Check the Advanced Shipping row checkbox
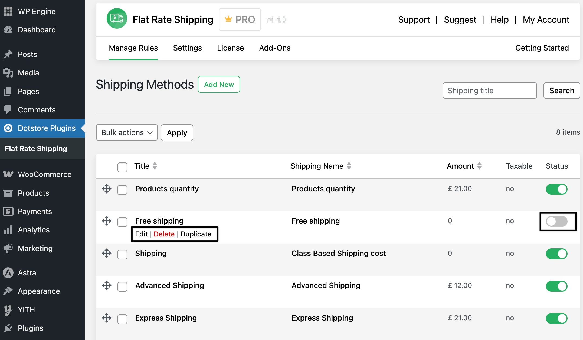Viewport: 583px width, 340px height. (x=122, y=287)
